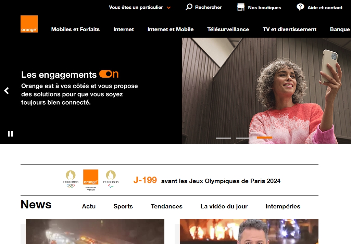Open search with magnifying glass icon
The height and width of the screenshot is (244, 351).
click(x=189, y=7)
